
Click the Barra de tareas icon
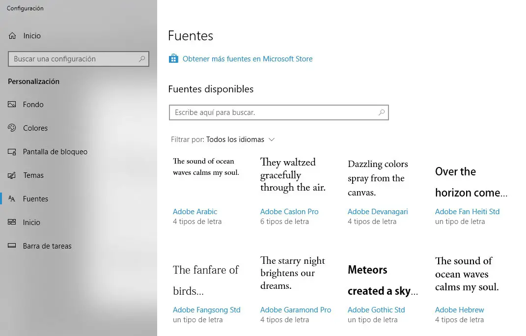coord(12,246)
